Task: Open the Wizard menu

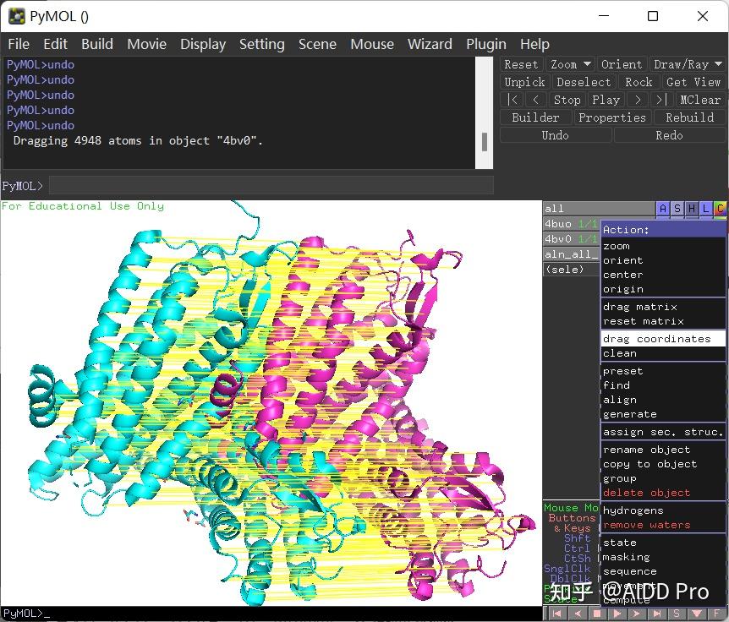Action: point(430,44)
